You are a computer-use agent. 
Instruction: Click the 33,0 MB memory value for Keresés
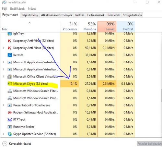[x=90, y=55]
